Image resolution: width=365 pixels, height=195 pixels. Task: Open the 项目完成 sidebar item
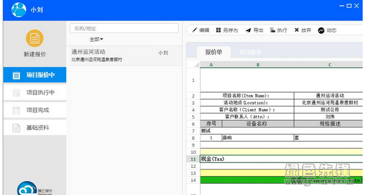[35, 110]
